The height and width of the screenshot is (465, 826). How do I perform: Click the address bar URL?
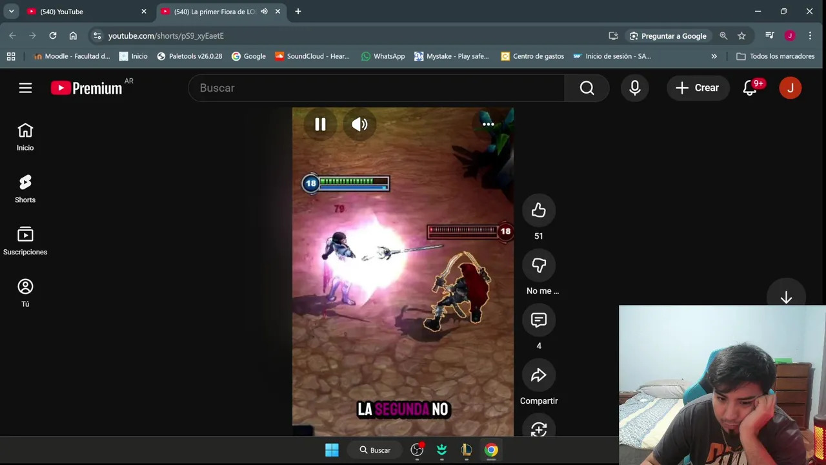(x=166, y=36)
